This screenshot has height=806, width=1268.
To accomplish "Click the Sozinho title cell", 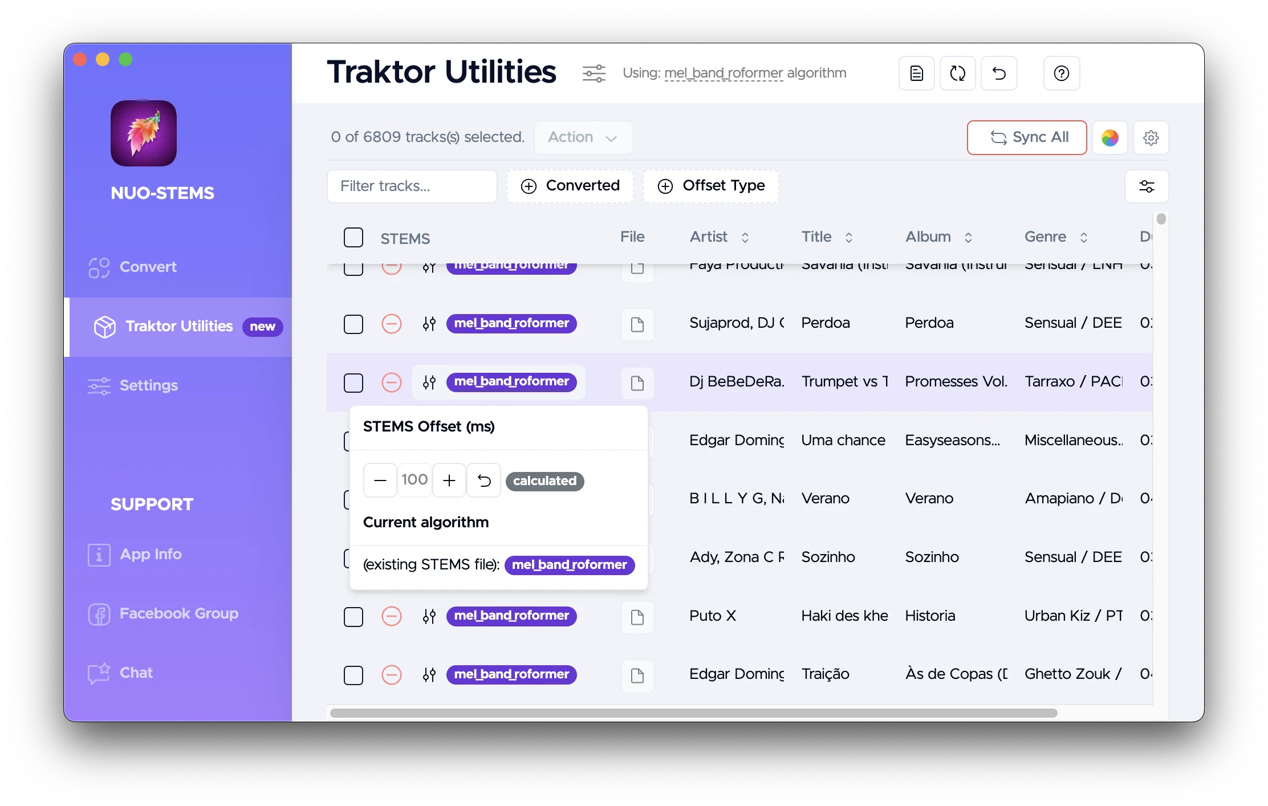I will 828,557.
